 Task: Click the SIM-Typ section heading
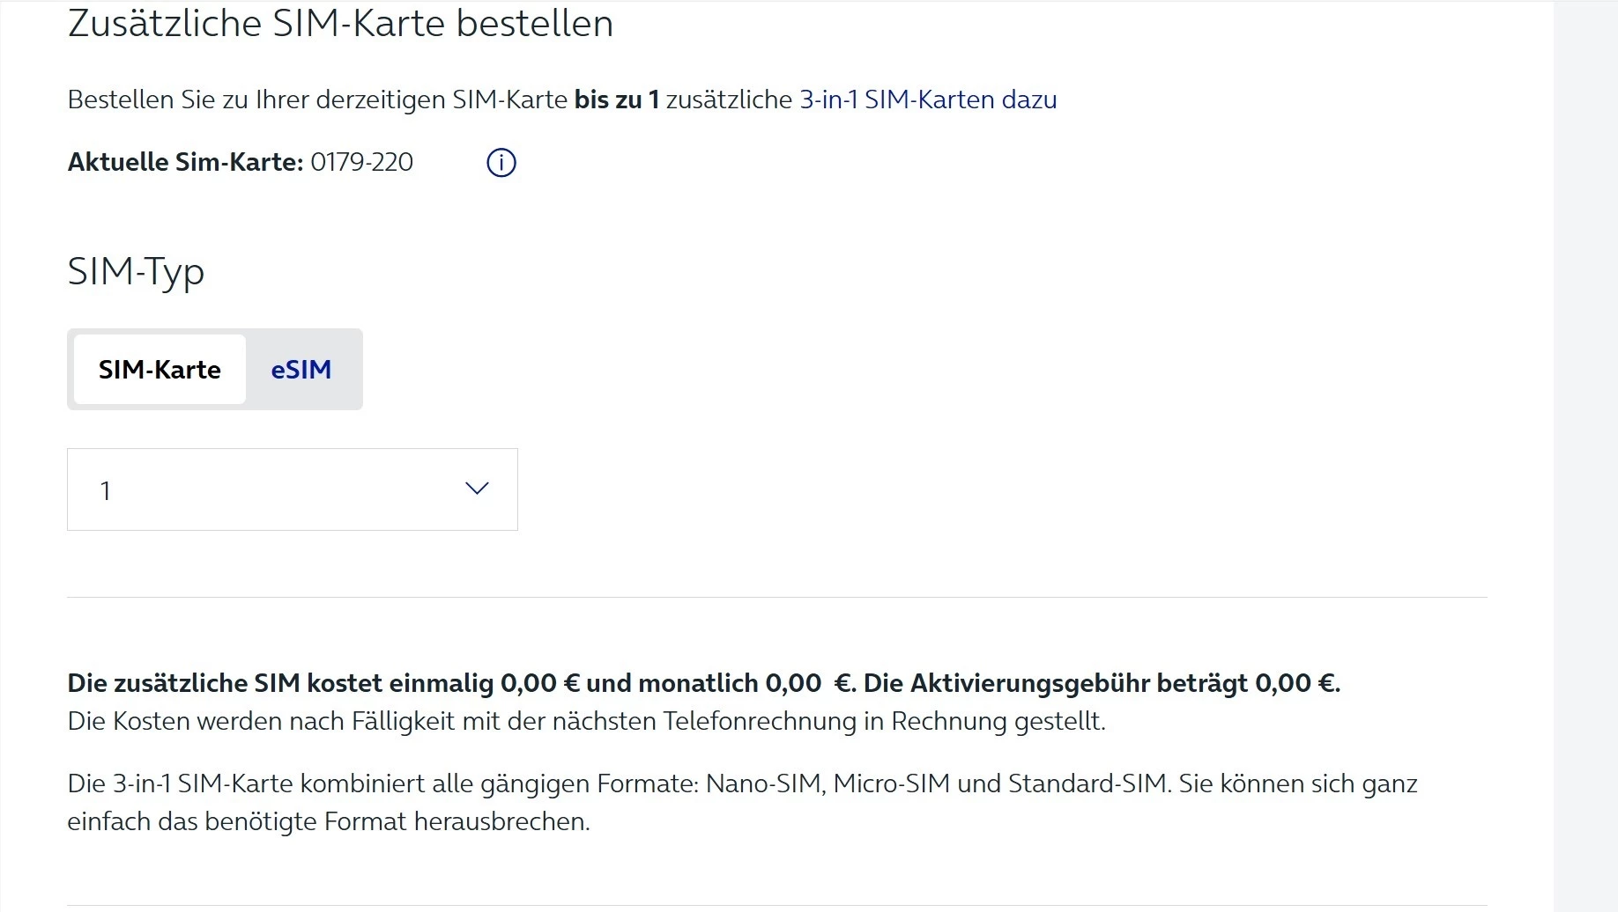pos(136,271)
